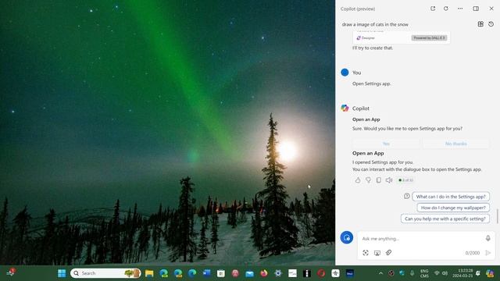
Task: Click the Yes button in Copilot
Action: pyautogui.click(x=386, y=144)
